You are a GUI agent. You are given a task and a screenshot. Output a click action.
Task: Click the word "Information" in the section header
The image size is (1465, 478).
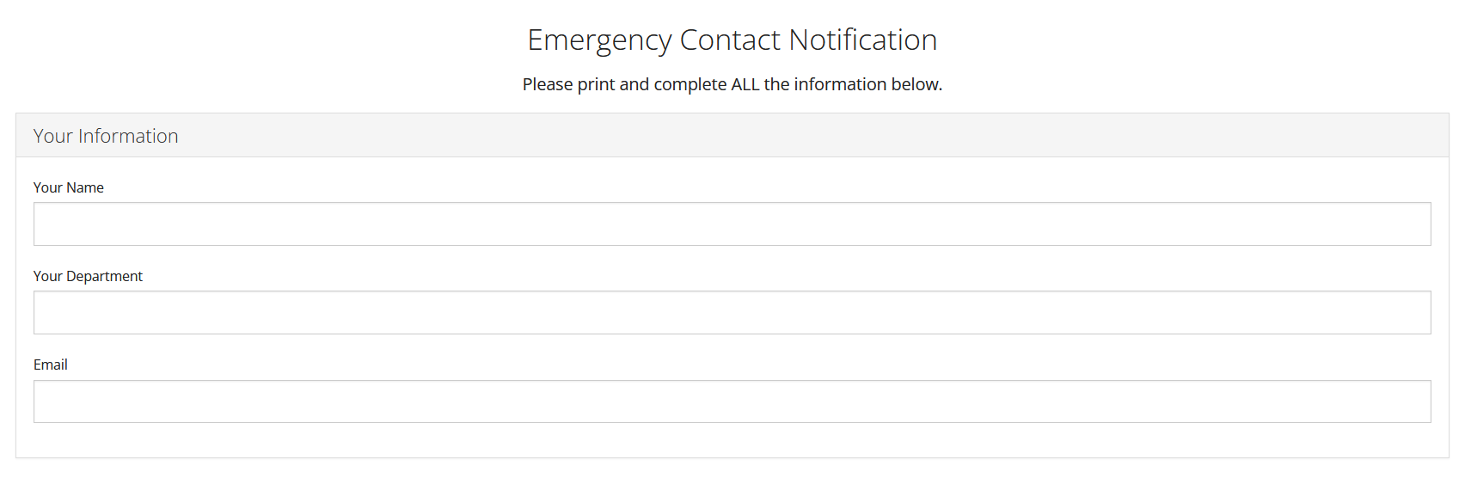[128, 136]
